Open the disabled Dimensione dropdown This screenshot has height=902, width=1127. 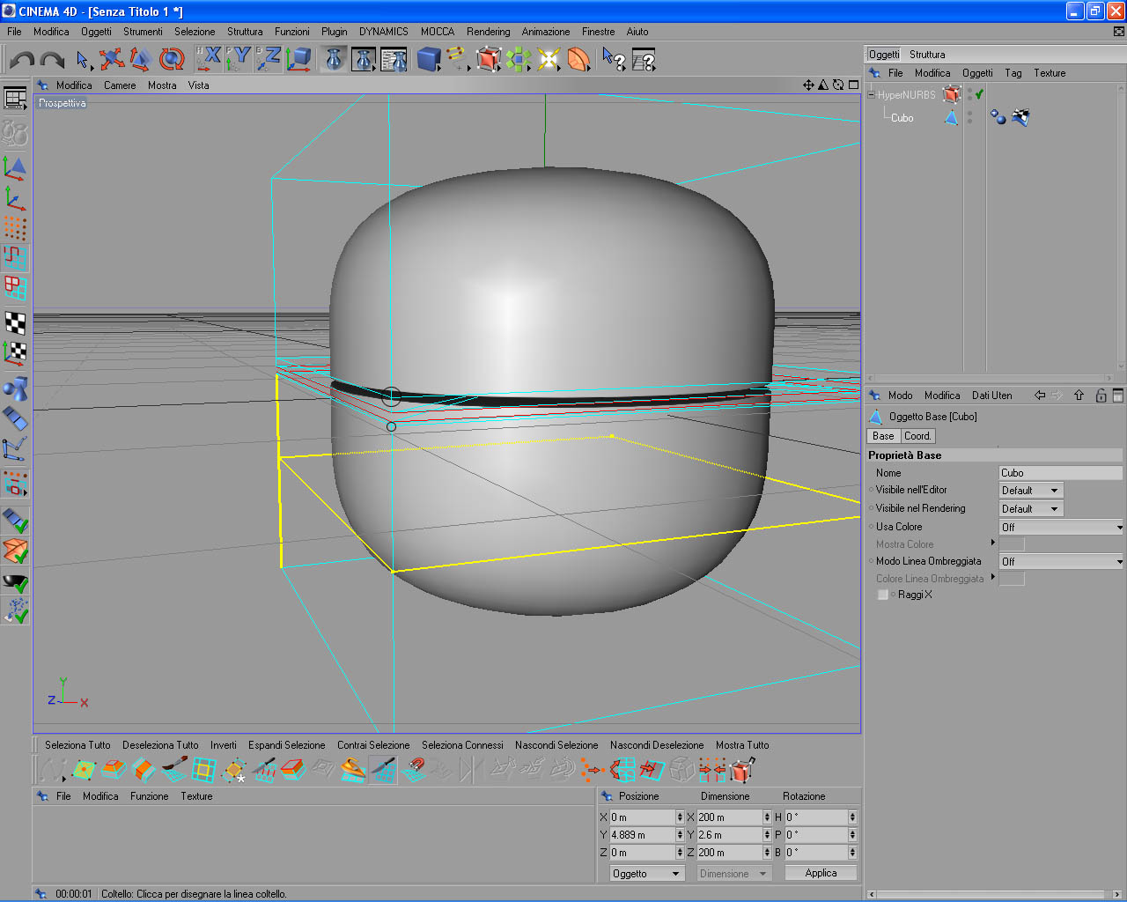point(734,874)
